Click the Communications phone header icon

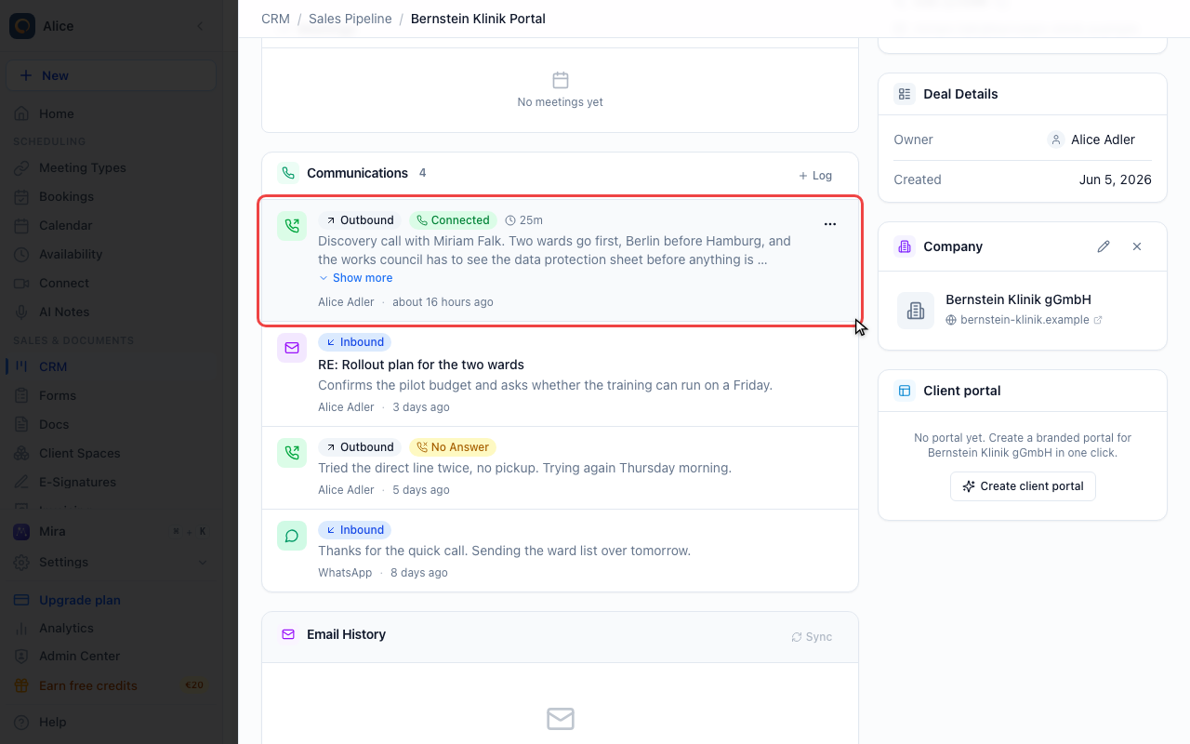coord(288,173)
